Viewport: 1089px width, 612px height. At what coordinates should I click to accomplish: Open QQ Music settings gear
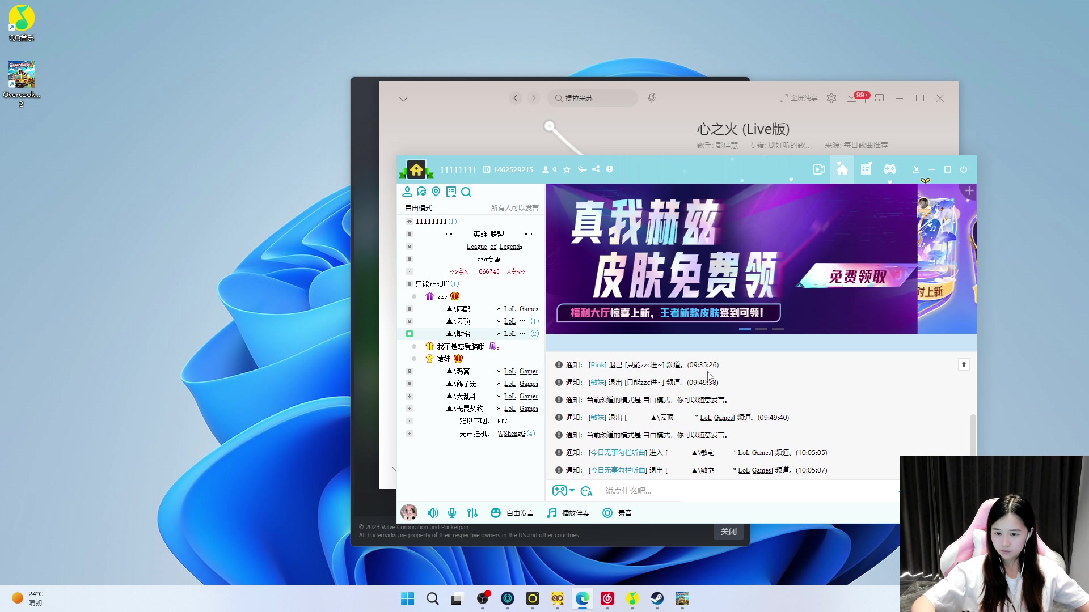(831, 98)
